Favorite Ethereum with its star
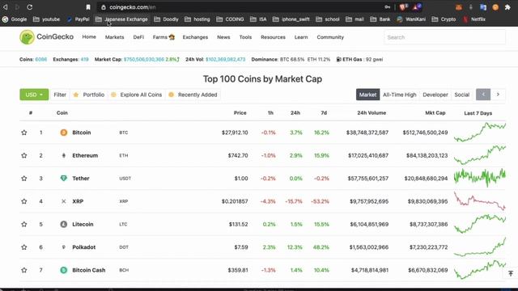Image resolution: width=518 pixels, height=291 pixels. (24, 155)
